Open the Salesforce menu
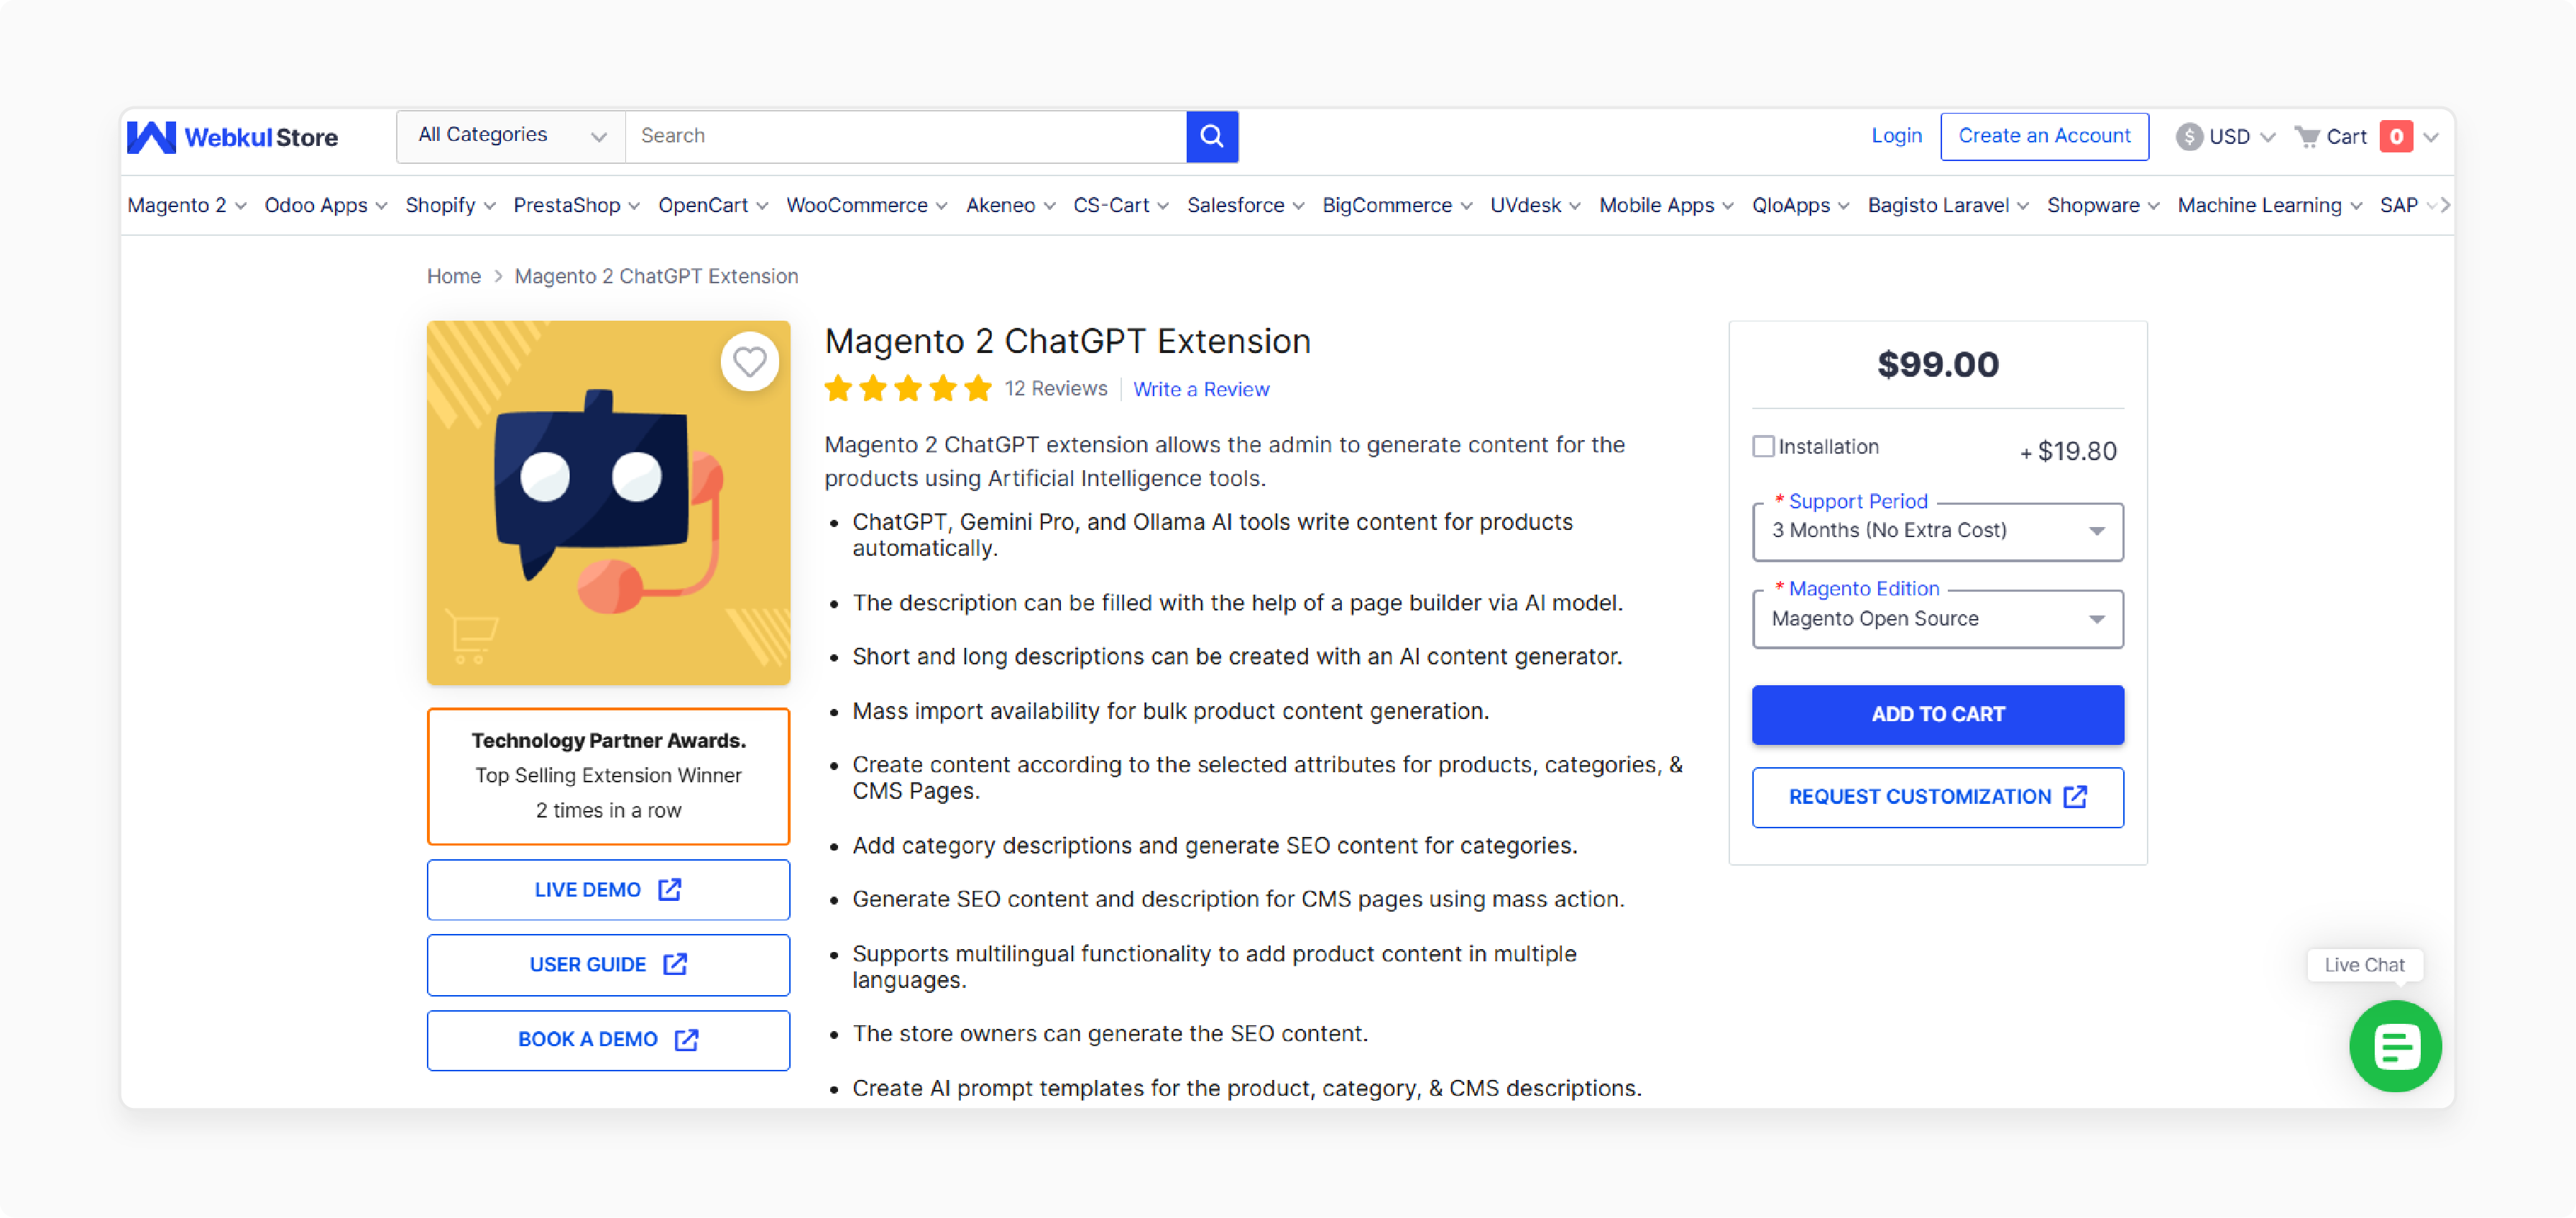Screen dimensions: 2576x1218 (x=1245, y=205)
